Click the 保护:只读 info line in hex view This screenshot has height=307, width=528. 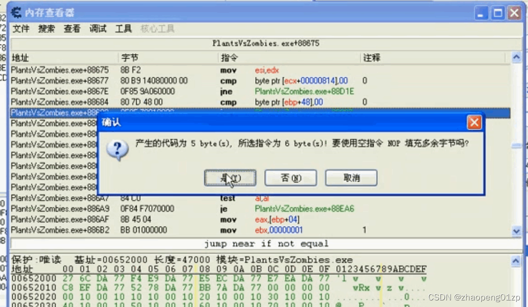pos(182,260)
